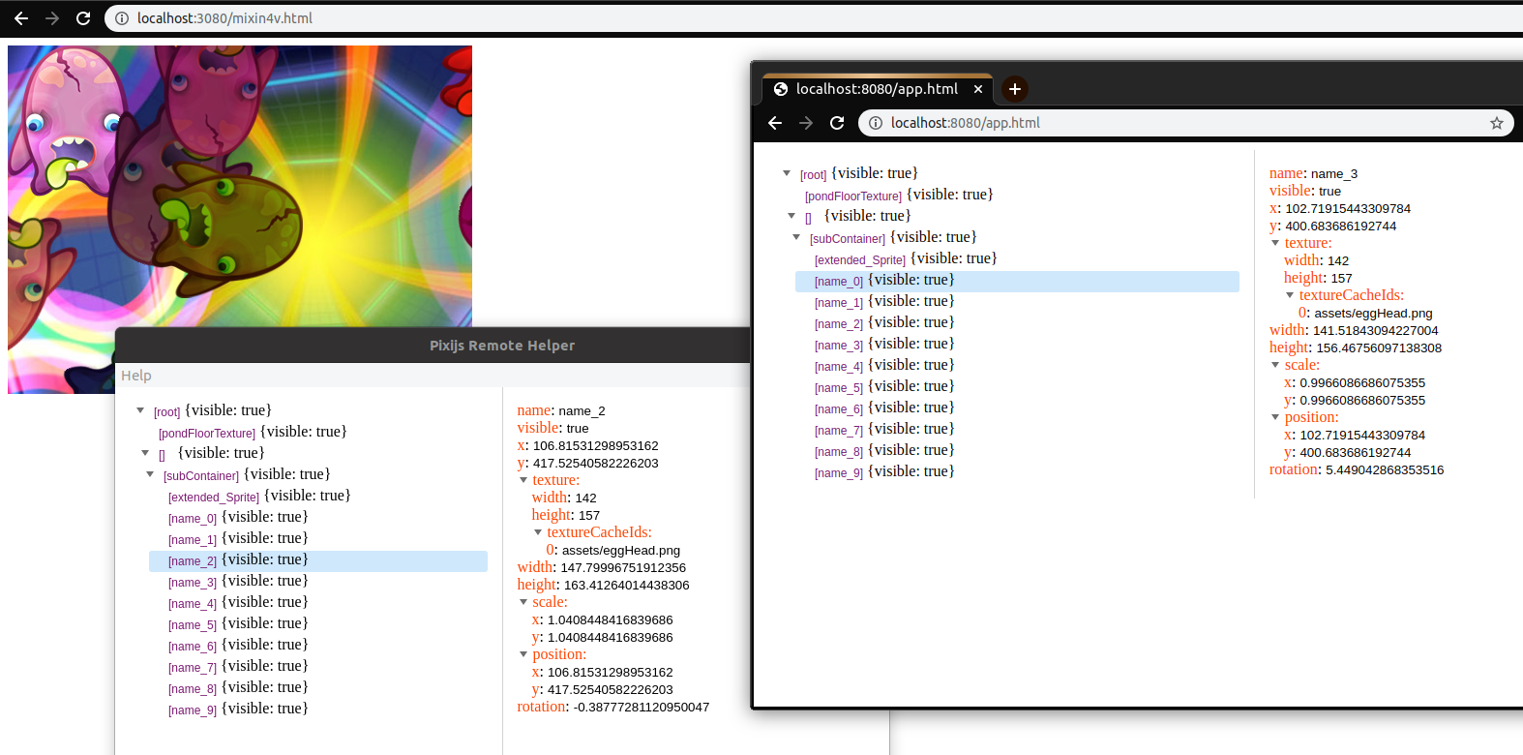Click name value name_3 in app.html properties
The height and width of the screenshot is (755, 1523).
[1334, 174]
